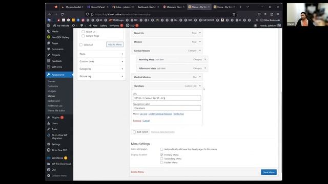This screenshot has height=184, width=328.
Task: Enable automatically add new top-level pages
Action: tap(161, 149)
